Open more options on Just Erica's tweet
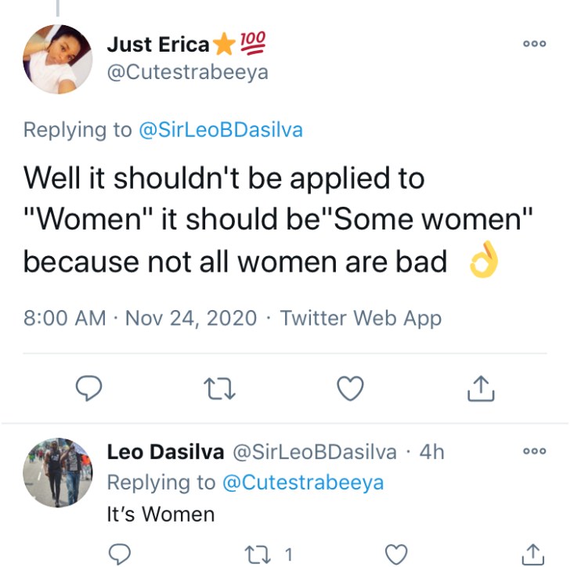The height and width of the screenshot is (567, 570). pos(534,46)
